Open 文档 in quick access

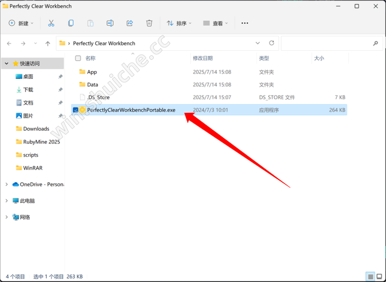point(28,103)
